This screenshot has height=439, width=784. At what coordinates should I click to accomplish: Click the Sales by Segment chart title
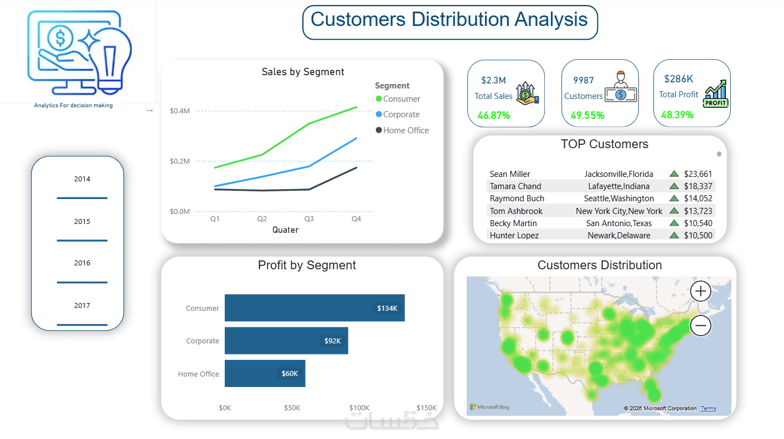(303, 72)
